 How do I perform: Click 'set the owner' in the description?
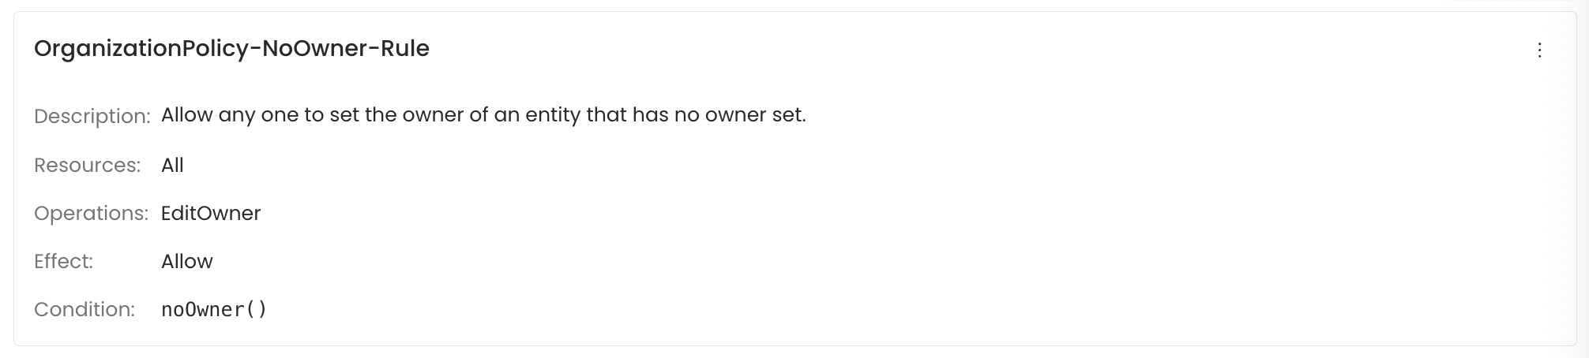coord(396,115)
